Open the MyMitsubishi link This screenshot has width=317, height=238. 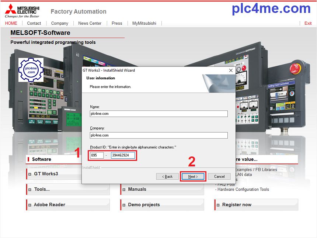(x=144, y=23)
